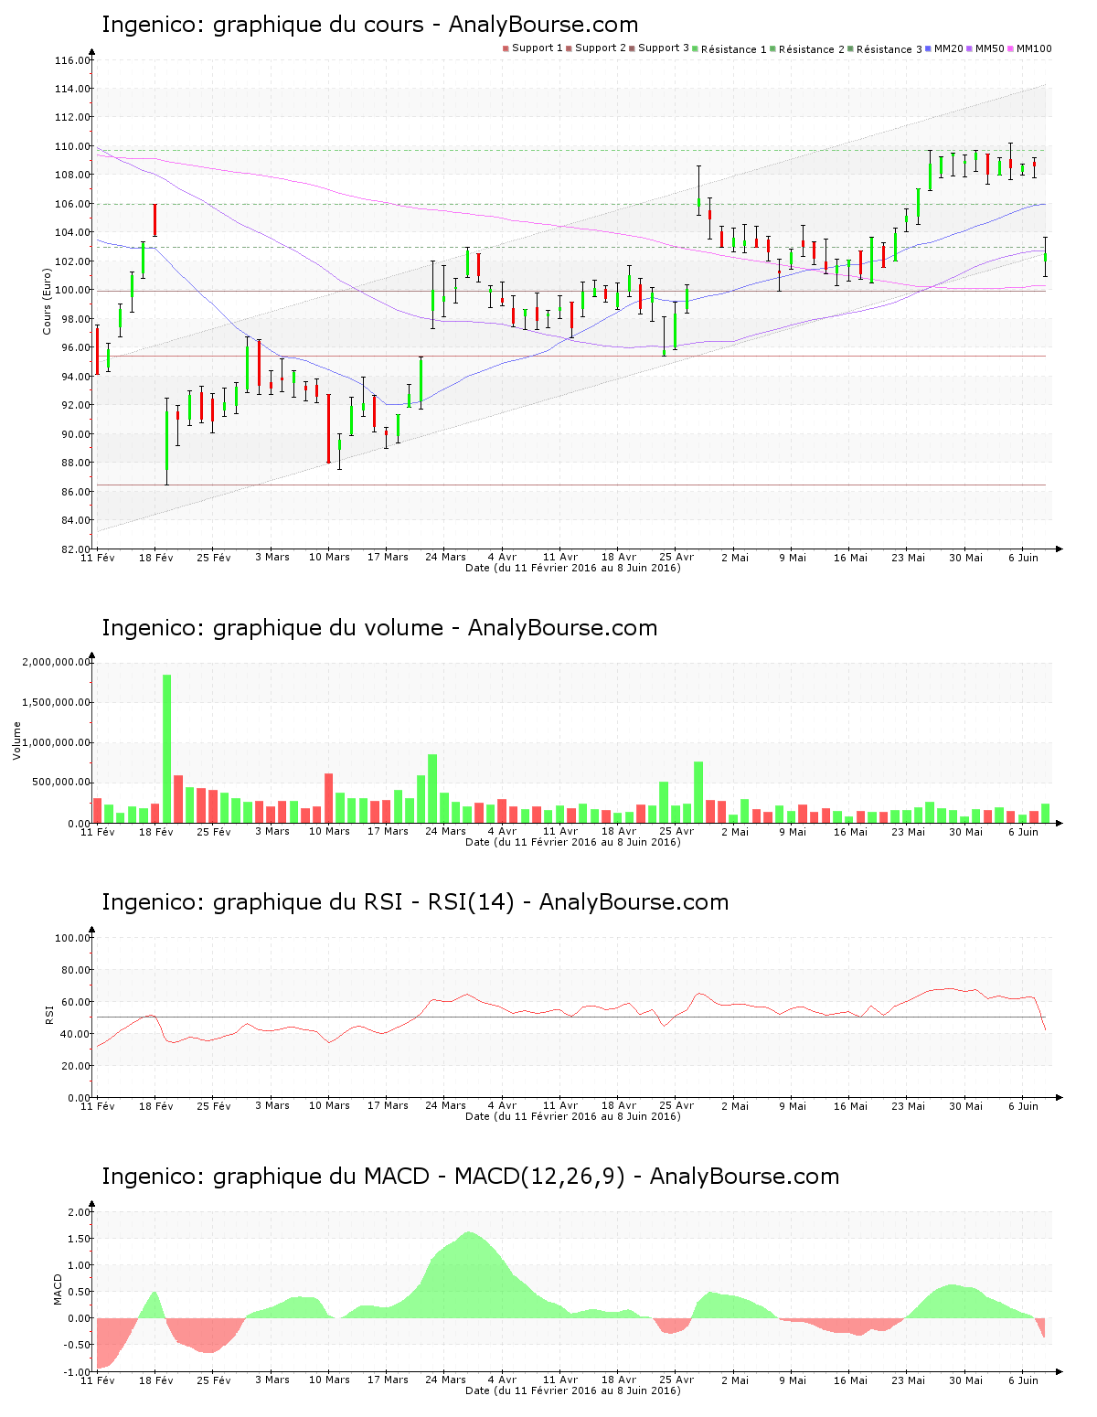Click the 94.00 value on price axis
This screenshot has width=1097, height=1417.
click(75, 377)
